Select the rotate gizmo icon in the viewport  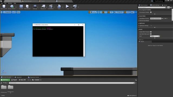coord(94,12)
